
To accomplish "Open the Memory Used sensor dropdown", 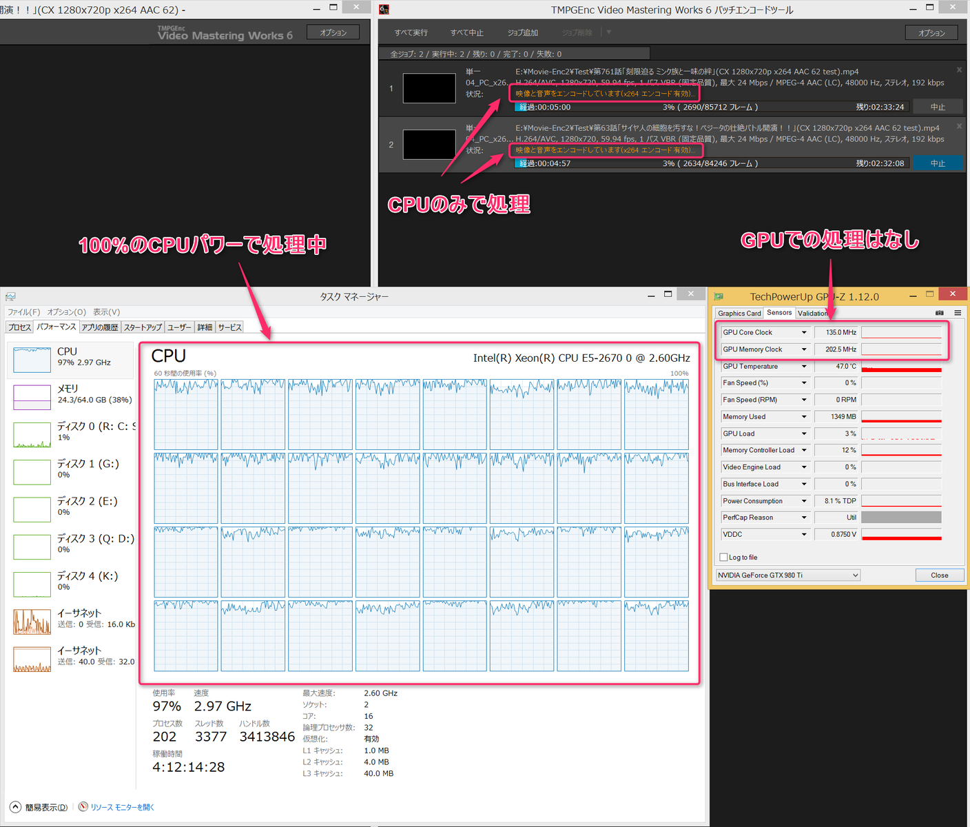I will point(803,416).
